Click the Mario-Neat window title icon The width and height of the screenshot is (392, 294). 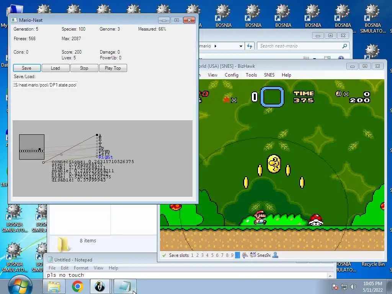point(14,20)
